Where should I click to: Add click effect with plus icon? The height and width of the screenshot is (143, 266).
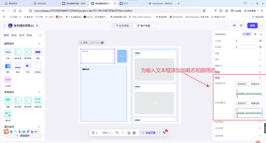point(260,128)
